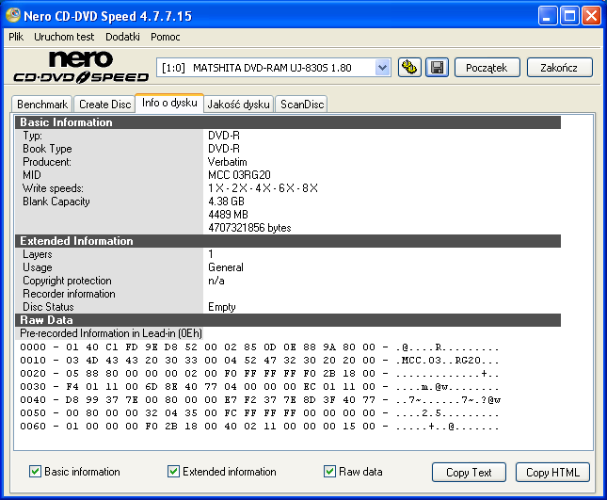Screen dimensions: 607x500
Task: Select the Info o dysku tab
Action: [x=169, y=103]
